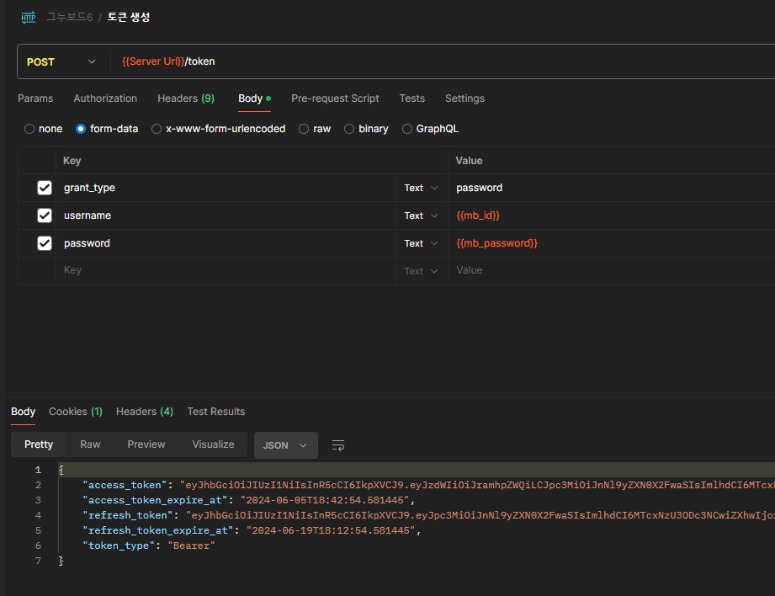This screenshot has height=596, width=775.
Task: Click the Visualize response view button
Action: click(x=213, y=444)
